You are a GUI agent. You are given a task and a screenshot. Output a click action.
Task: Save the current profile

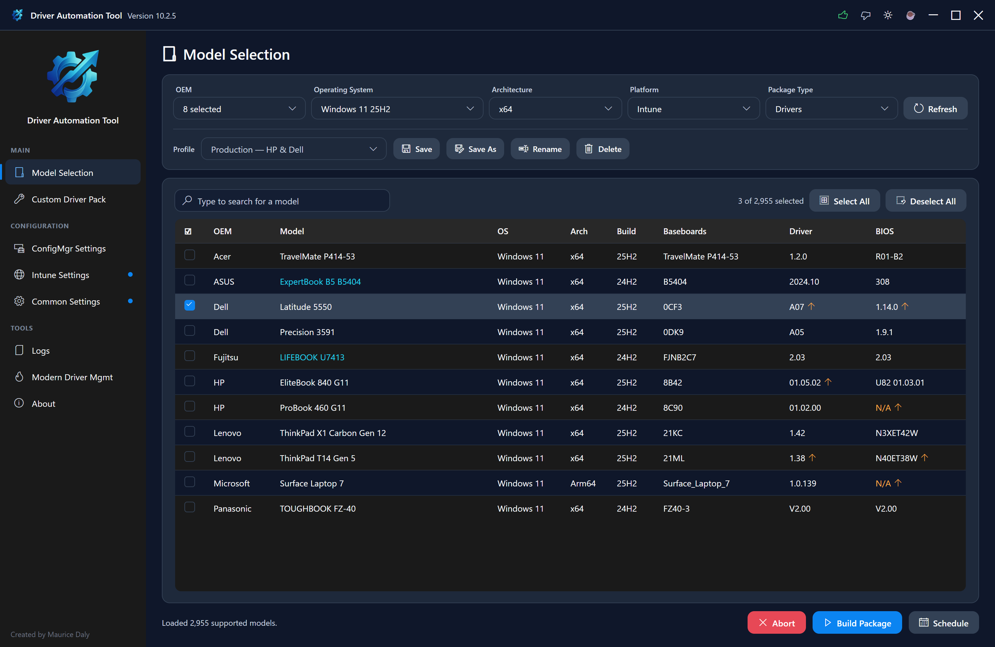416,149
